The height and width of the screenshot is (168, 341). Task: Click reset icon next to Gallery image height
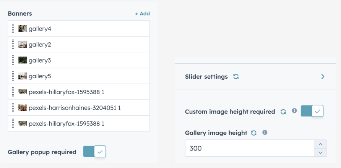click(x=254, y=133)
